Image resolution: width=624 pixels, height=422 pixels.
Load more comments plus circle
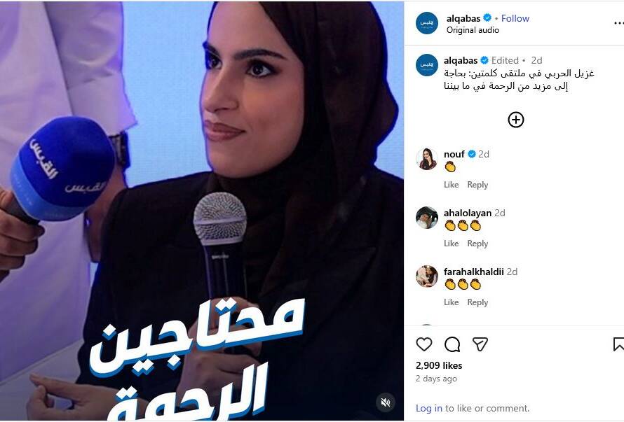tap(516, 120)
